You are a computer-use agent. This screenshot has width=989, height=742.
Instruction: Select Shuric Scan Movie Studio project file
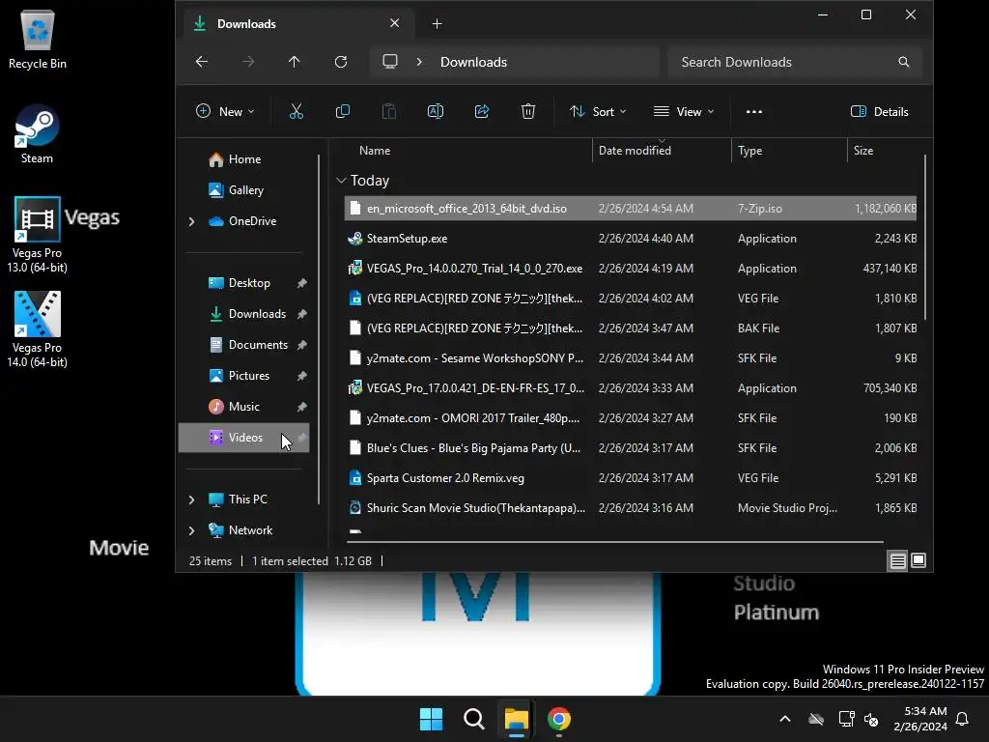[x=630, y=508]
